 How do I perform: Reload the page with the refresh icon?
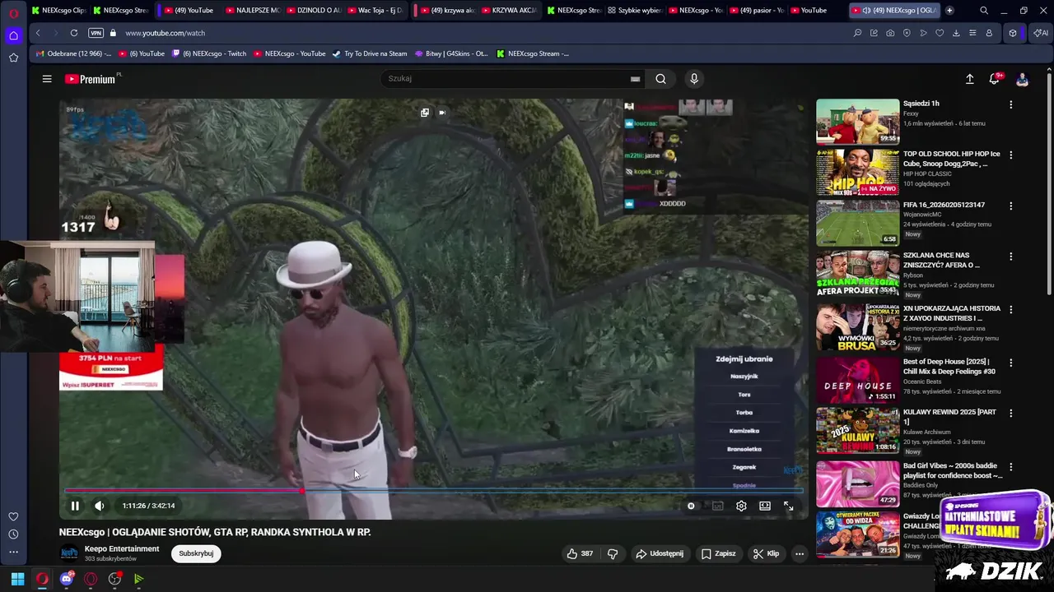click(74, 33)
